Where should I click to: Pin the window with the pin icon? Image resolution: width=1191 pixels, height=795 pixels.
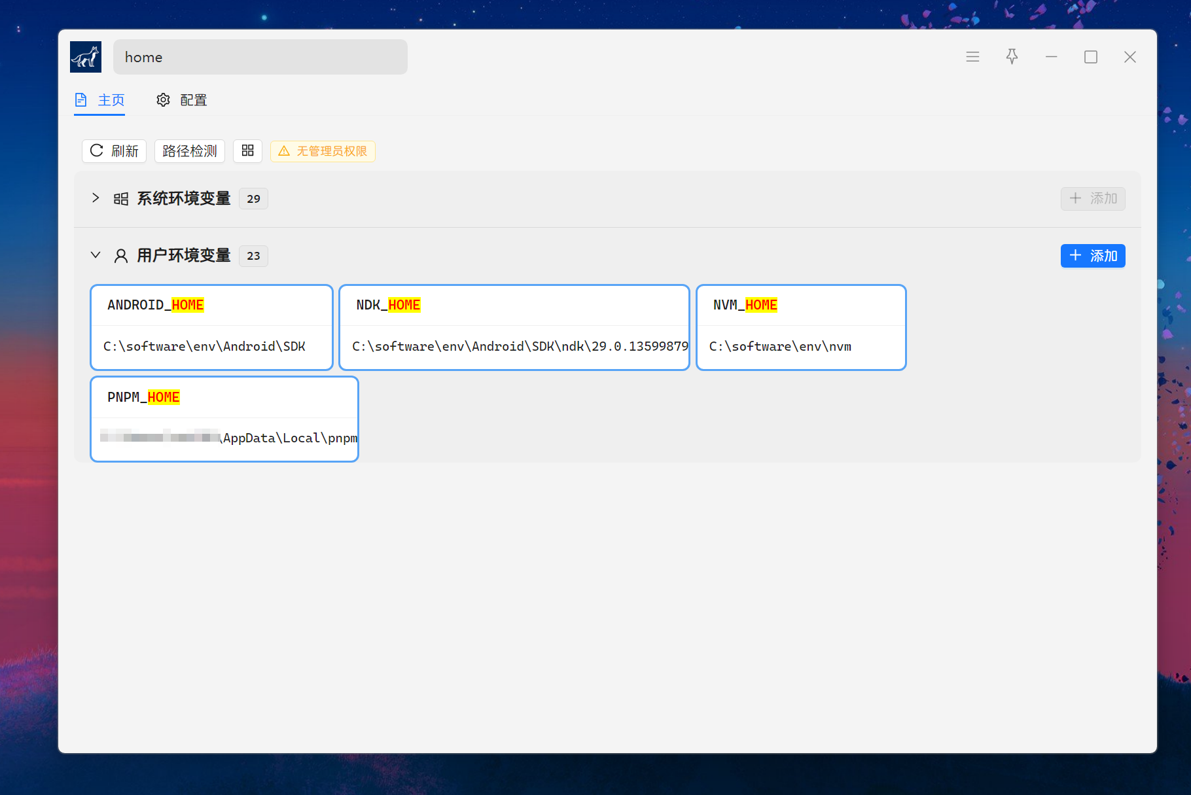click(x=1012, y=57)
